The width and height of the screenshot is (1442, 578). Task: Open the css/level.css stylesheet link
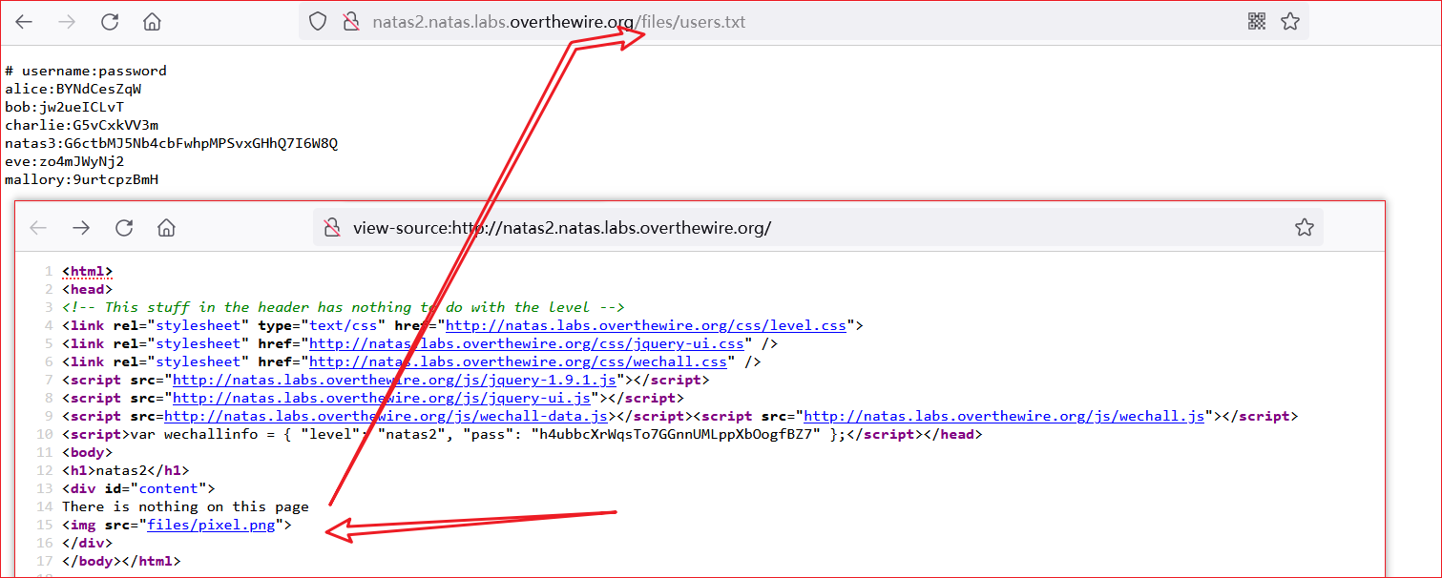coord(646,325)
